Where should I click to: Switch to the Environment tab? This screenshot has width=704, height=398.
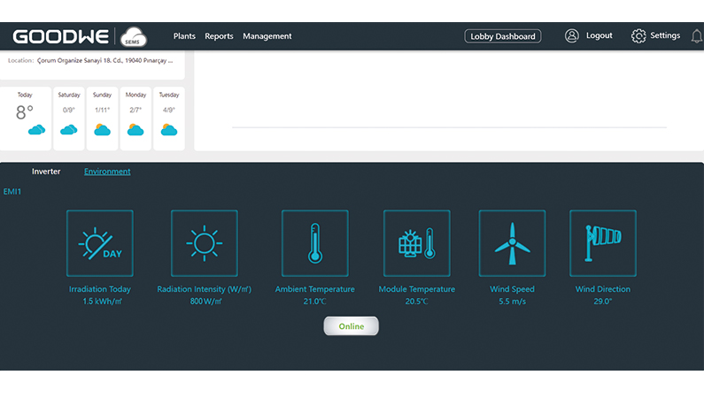pyautogui.click(x=107, y=172)
